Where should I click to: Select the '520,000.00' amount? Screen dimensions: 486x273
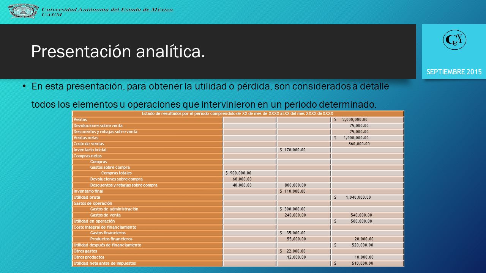[362, 245]
